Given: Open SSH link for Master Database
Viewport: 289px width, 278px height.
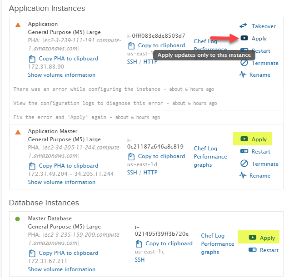Looking at the screenshot, I should [x=140, y=260].
